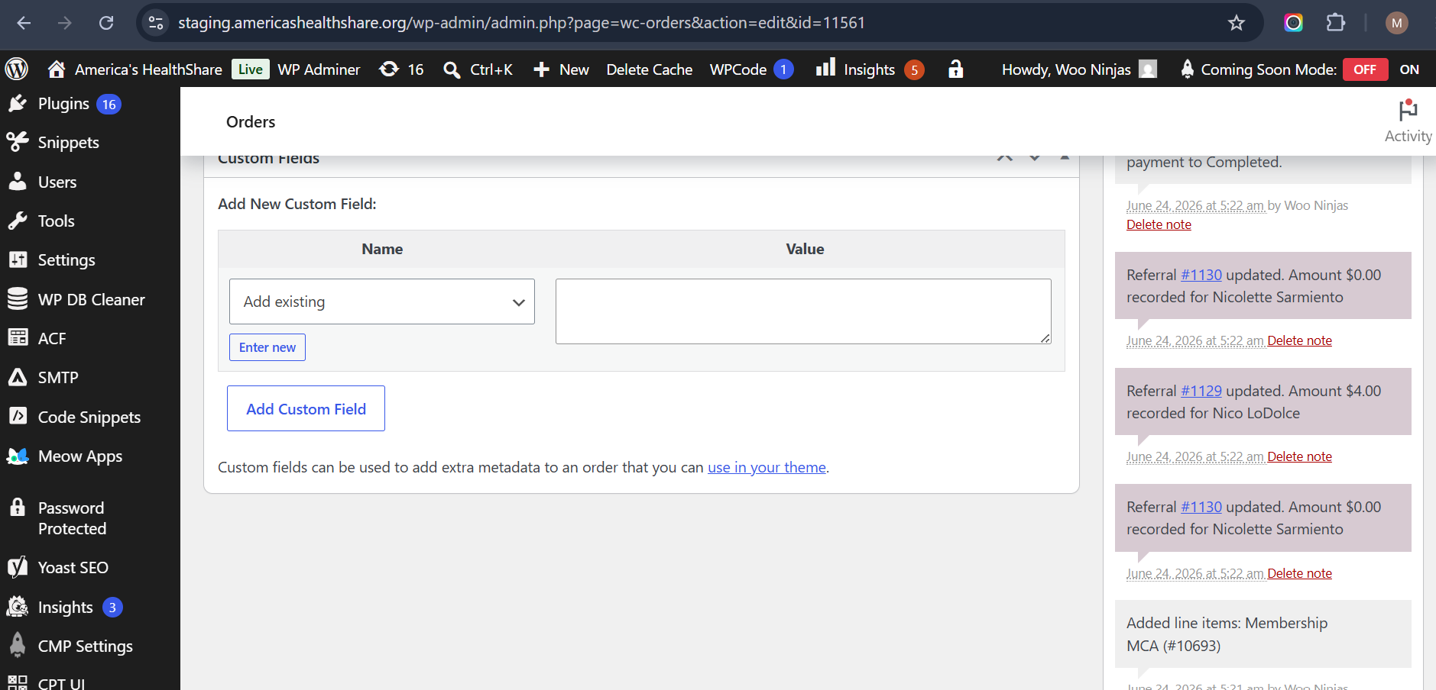Click the Added line items: Membership note
Screen dimensions: 1436x690
pos(1263,634)
